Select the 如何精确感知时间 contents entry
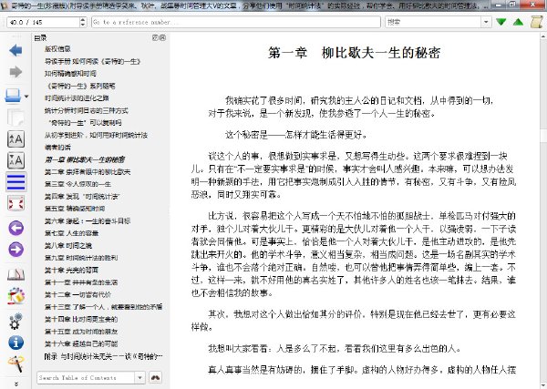The height and width of the screenshot is (389, 547). 70,74
